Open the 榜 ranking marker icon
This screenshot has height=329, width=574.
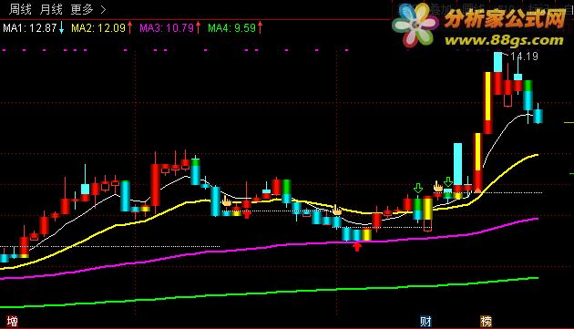(x=486, y=322)
